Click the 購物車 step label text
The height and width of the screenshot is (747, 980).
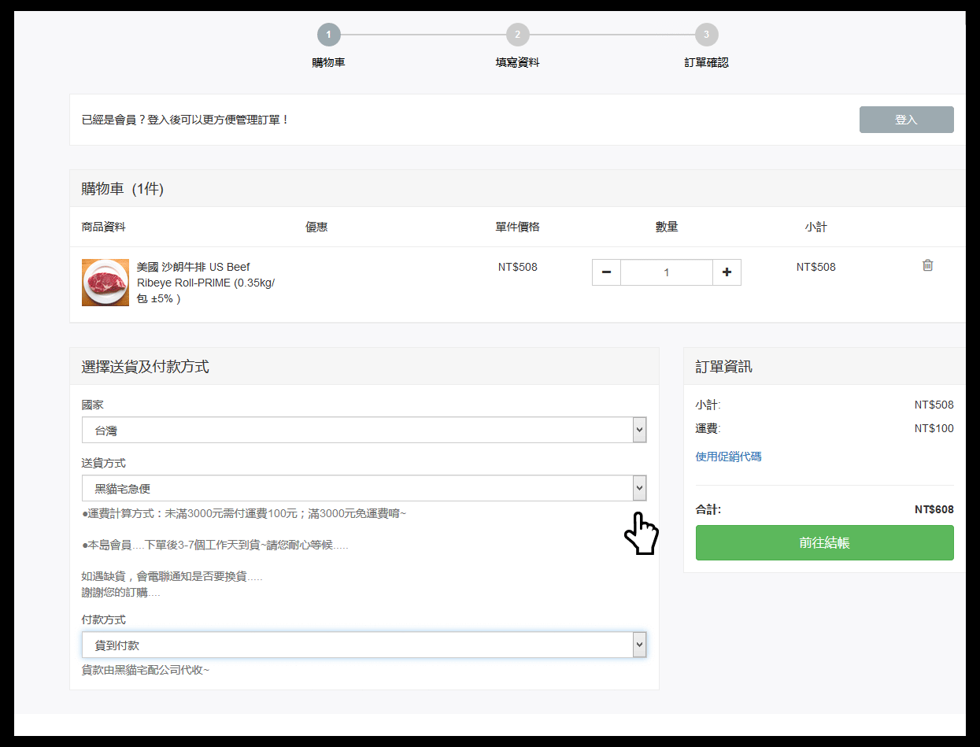[x=328, y=62]
